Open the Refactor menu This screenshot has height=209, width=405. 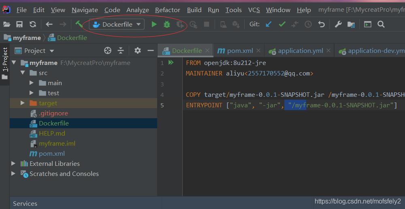pyautogui.click(x=167, y=10)
